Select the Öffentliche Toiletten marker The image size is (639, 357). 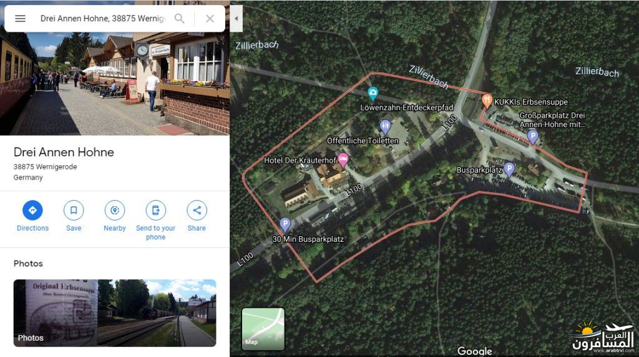(385, 127)
